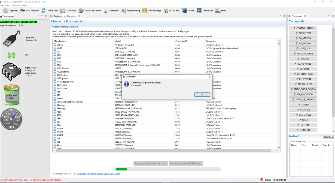335x183 pixels.
Task: Minimize the Commands panel
Action: coord(329,16)
